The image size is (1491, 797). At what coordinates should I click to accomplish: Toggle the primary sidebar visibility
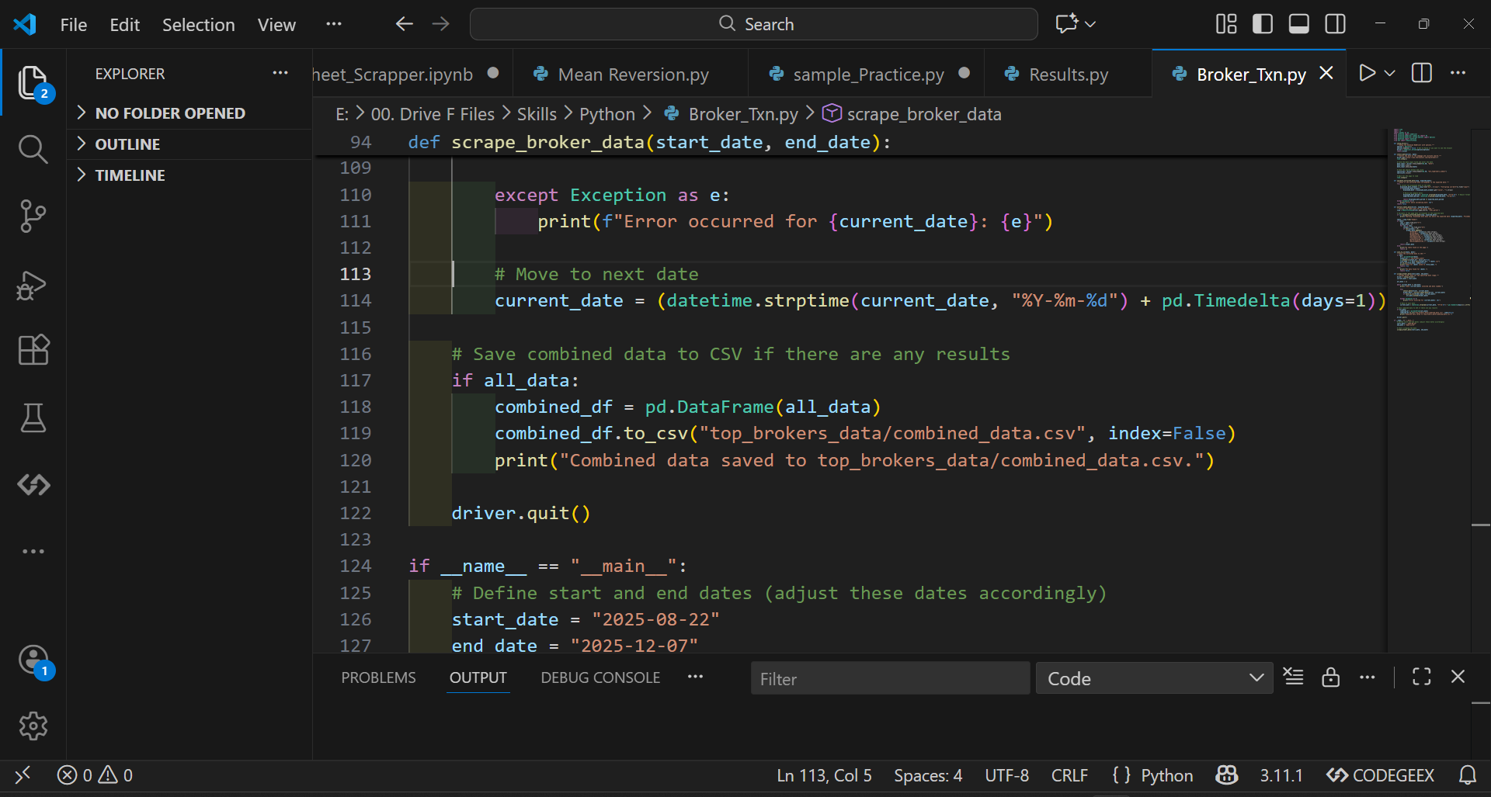click(1262, 23)
